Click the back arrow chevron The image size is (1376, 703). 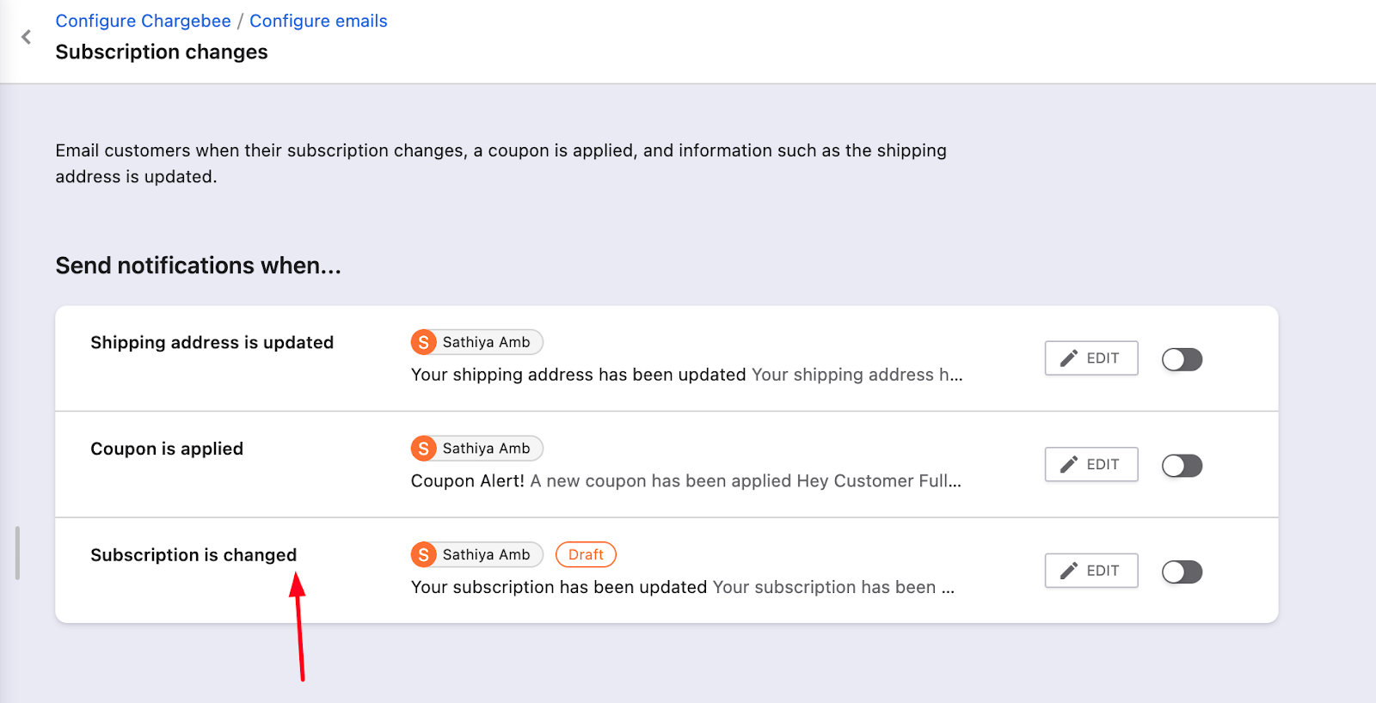point(27,37)
